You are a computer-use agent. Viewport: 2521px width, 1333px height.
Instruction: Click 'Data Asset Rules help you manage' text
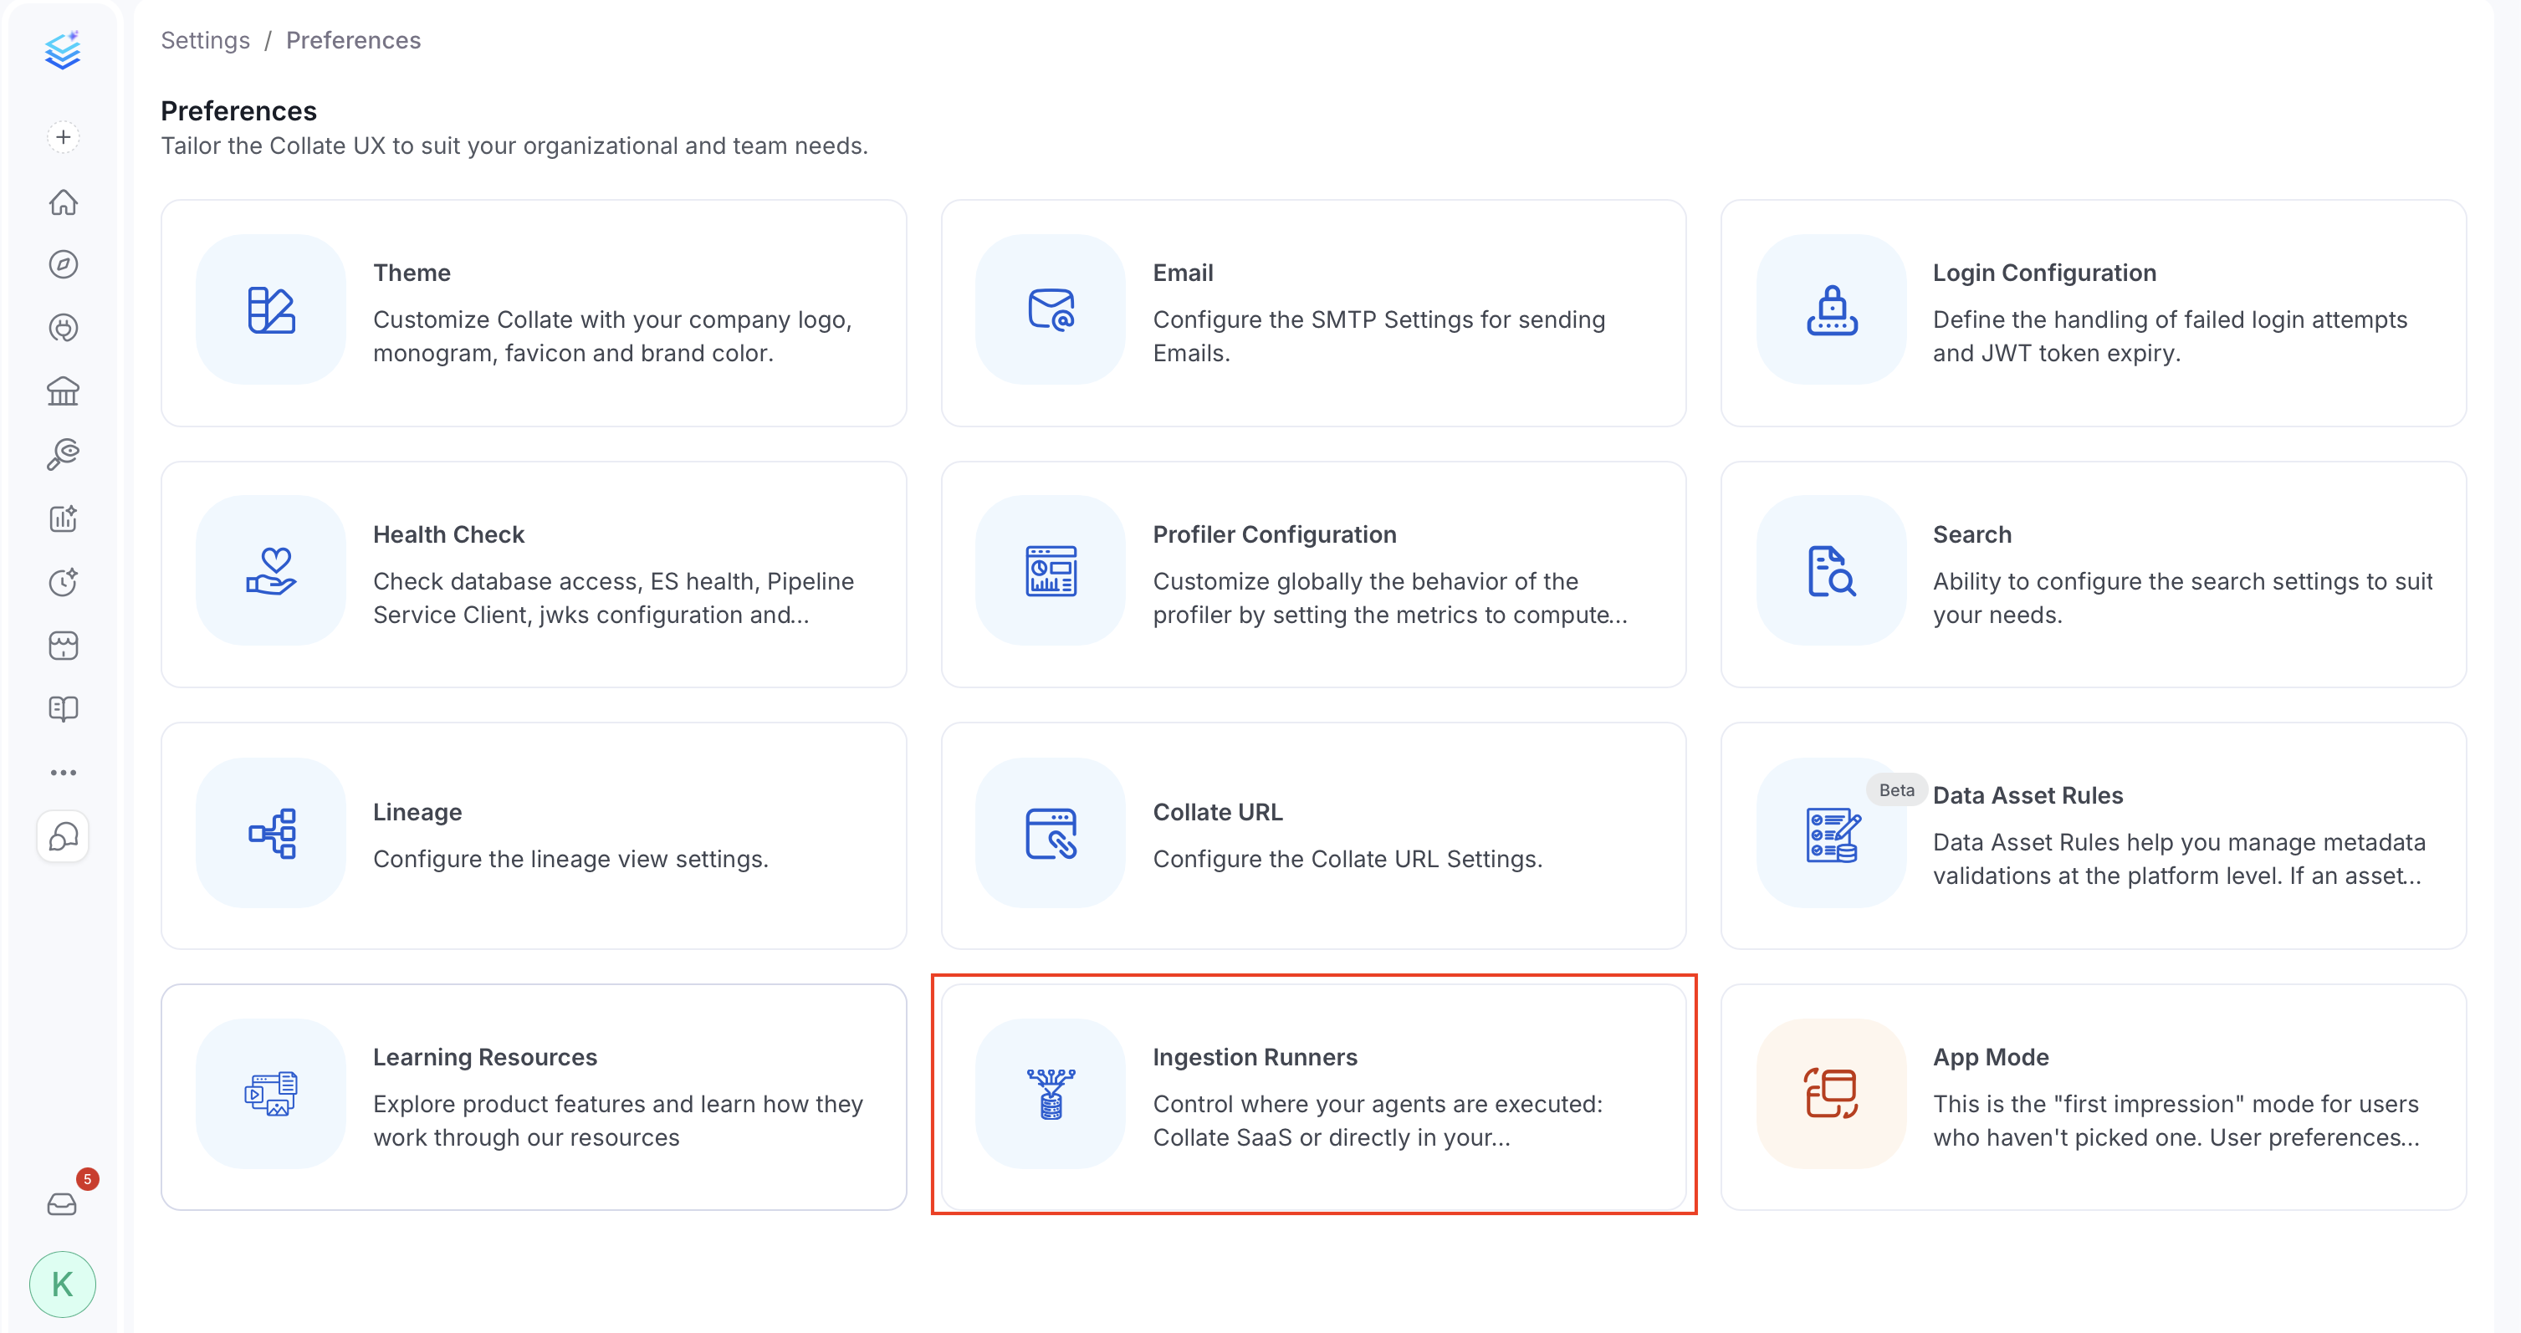pyautogui.click(x=2180, y=860)
